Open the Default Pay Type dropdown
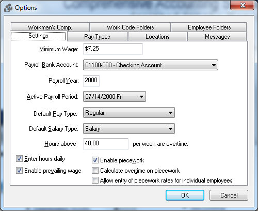Viewport: 258px width, 211px height. [x=129, y=113]
